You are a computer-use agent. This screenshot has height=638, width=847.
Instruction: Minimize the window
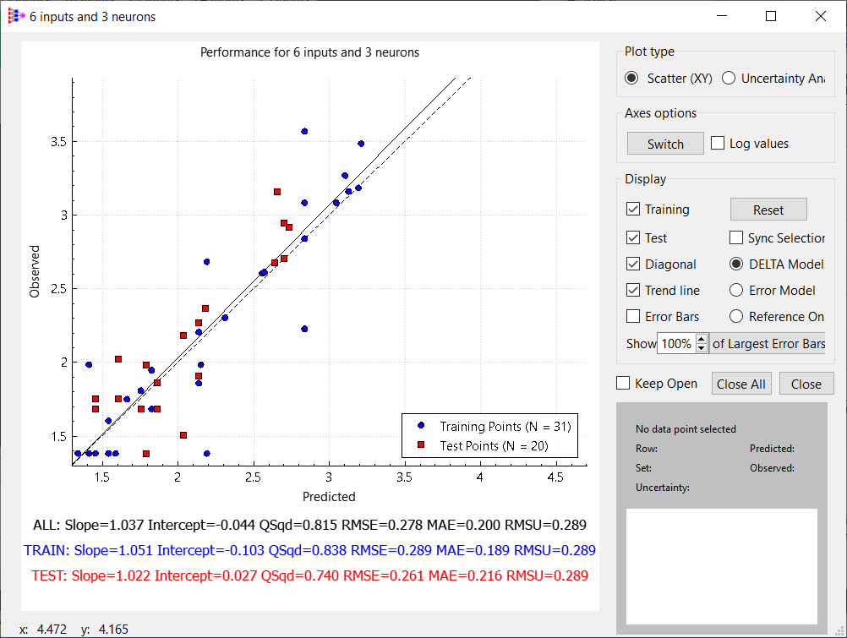point(722,16)
